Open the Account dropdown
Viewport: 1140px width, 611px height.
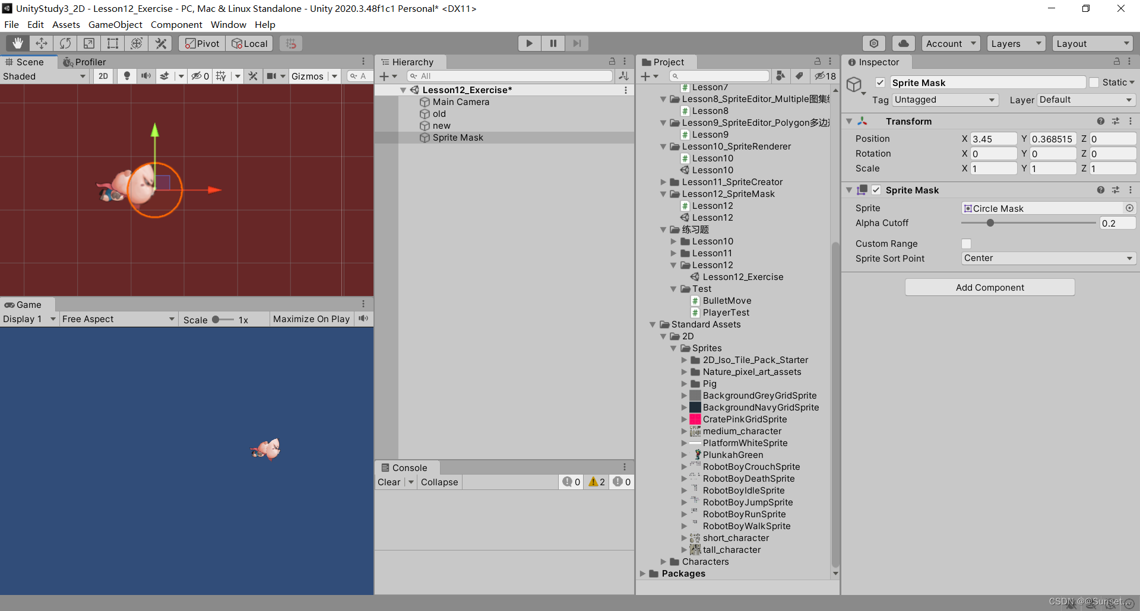pyautogui.click(x=951, y=43)
